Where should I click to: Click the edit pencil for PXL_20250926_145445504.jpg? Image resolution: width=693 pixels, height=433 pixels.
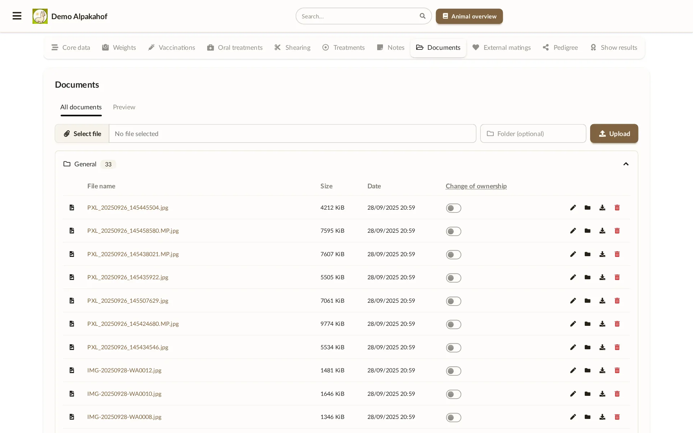tap(573, 207)
